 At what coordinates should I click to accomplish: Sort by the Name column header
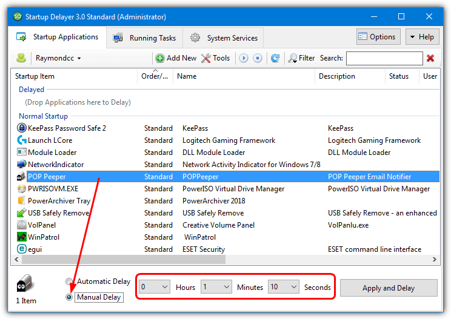[244, 76]
